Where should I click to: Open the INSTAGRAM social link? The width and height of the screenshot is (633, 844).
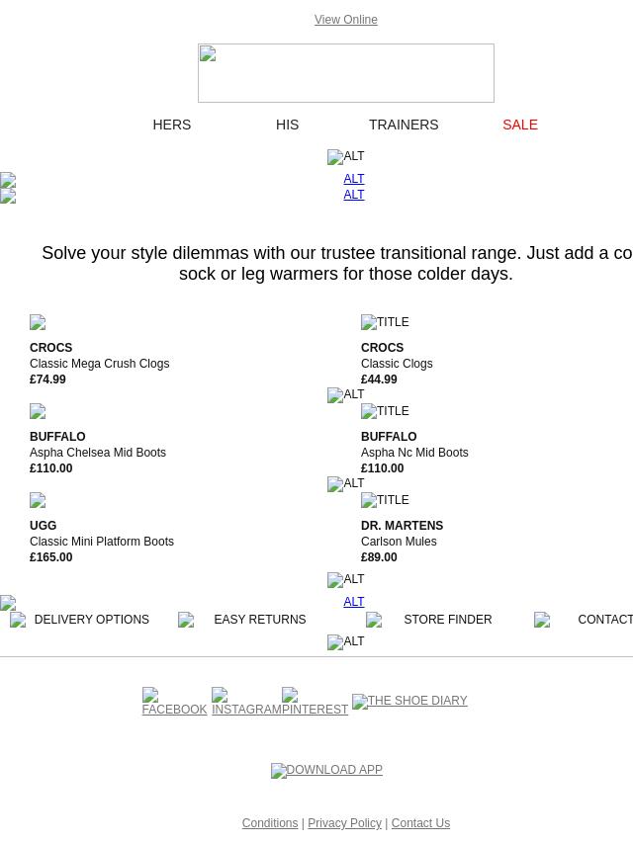click(x=246, y=710)
